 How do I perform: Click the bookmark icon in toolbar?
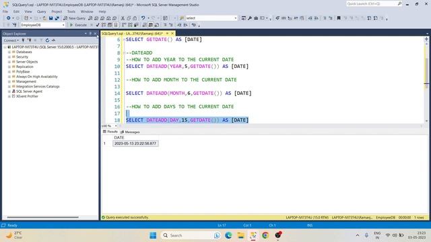[x=339, y=18]
